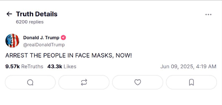Click the post text about face masks
Screen dimensions: 222x105
click(x=69, y=56)
